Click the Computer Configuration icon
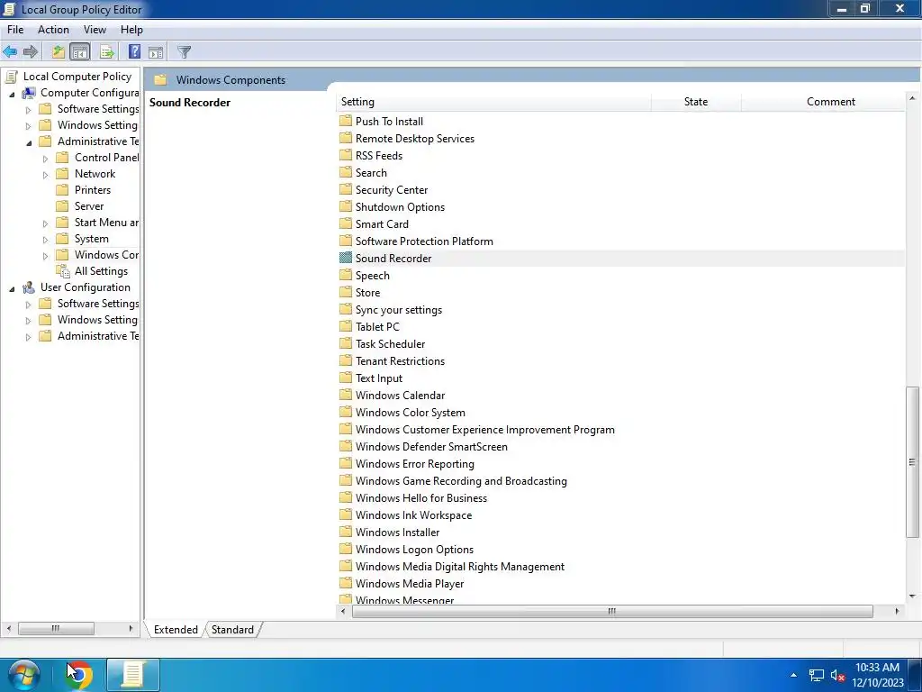The width and height of the screenshot is (922, 692). pyautogui.click(x=29, y=93)
